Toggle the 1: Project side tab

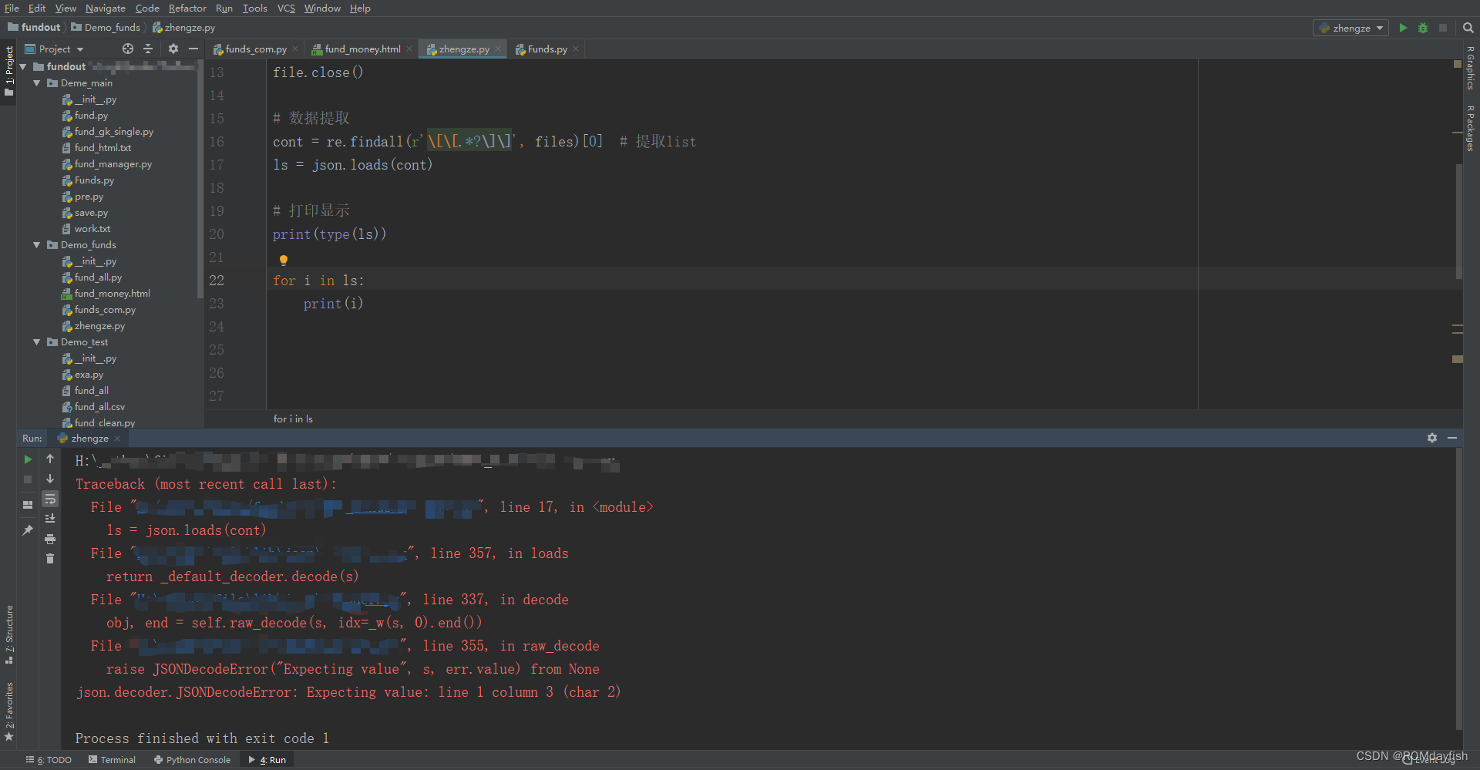(8, 71)
